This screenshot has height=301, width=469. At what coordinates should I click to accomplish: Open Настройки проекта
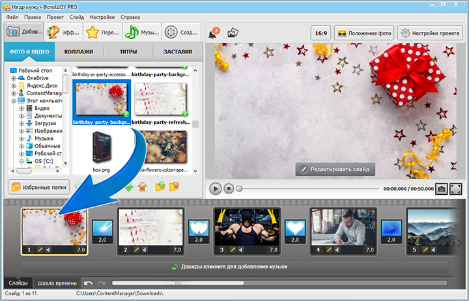pyautogui.click(x=431, y=33)
